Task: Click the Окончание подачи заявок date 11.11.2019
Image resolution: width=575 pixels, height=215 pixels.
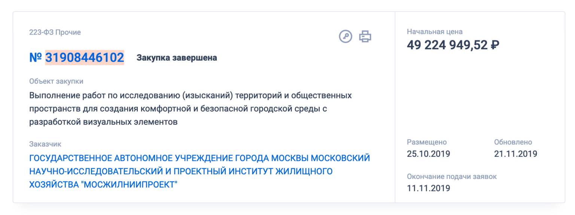Action: click(x=429, y=188)
